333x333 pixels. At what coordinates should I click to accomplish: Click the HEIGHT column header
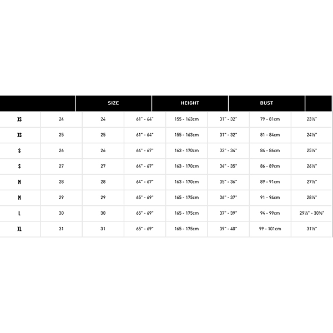click(x=190, y=103)
